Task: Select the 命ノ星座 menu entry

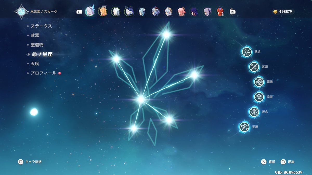Action: click(x=42, y=54)
